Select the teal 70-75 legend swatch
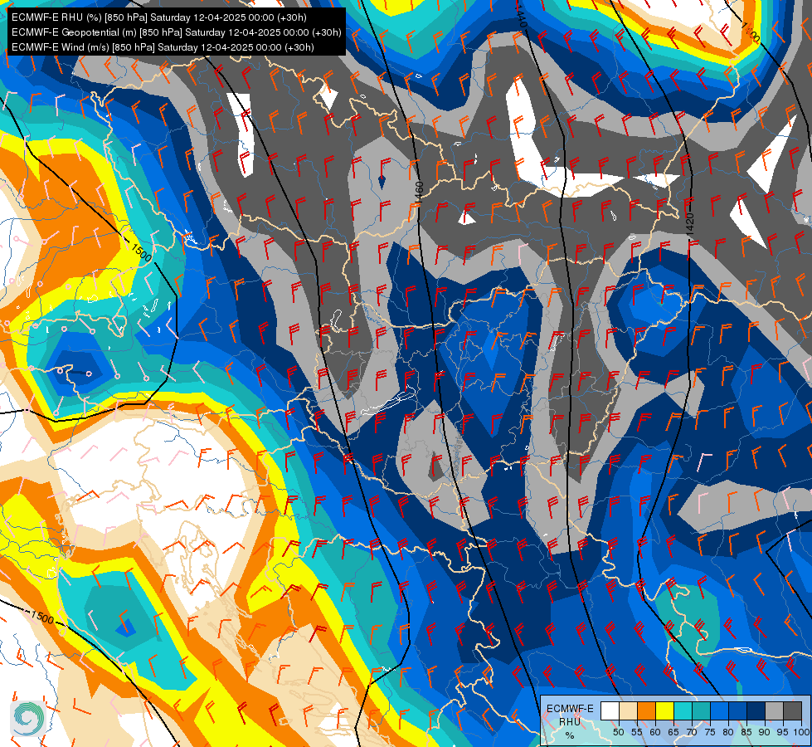The height and width of the screenshot is (747, 812). (702, 710)
